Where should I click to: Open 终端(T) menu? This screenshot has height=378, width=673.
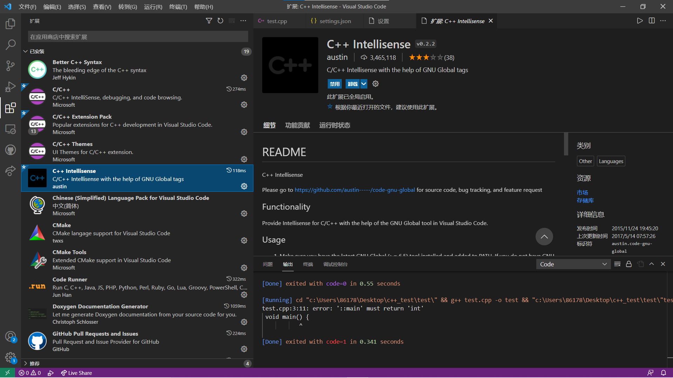[x=178, y=7]
